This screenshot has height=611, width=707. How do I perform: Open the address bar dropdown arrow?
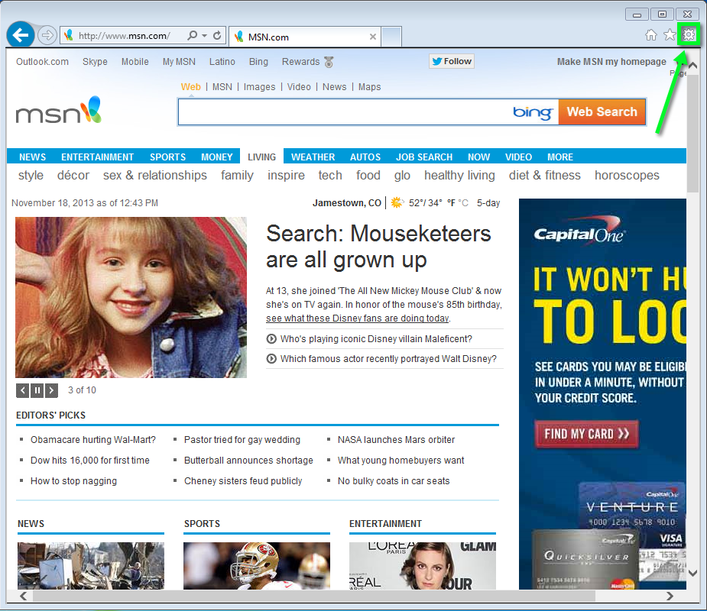[x=204, y=35]
